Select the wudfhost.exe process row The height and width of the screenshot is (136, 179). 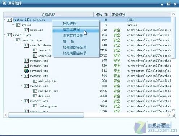pos(87,91)
